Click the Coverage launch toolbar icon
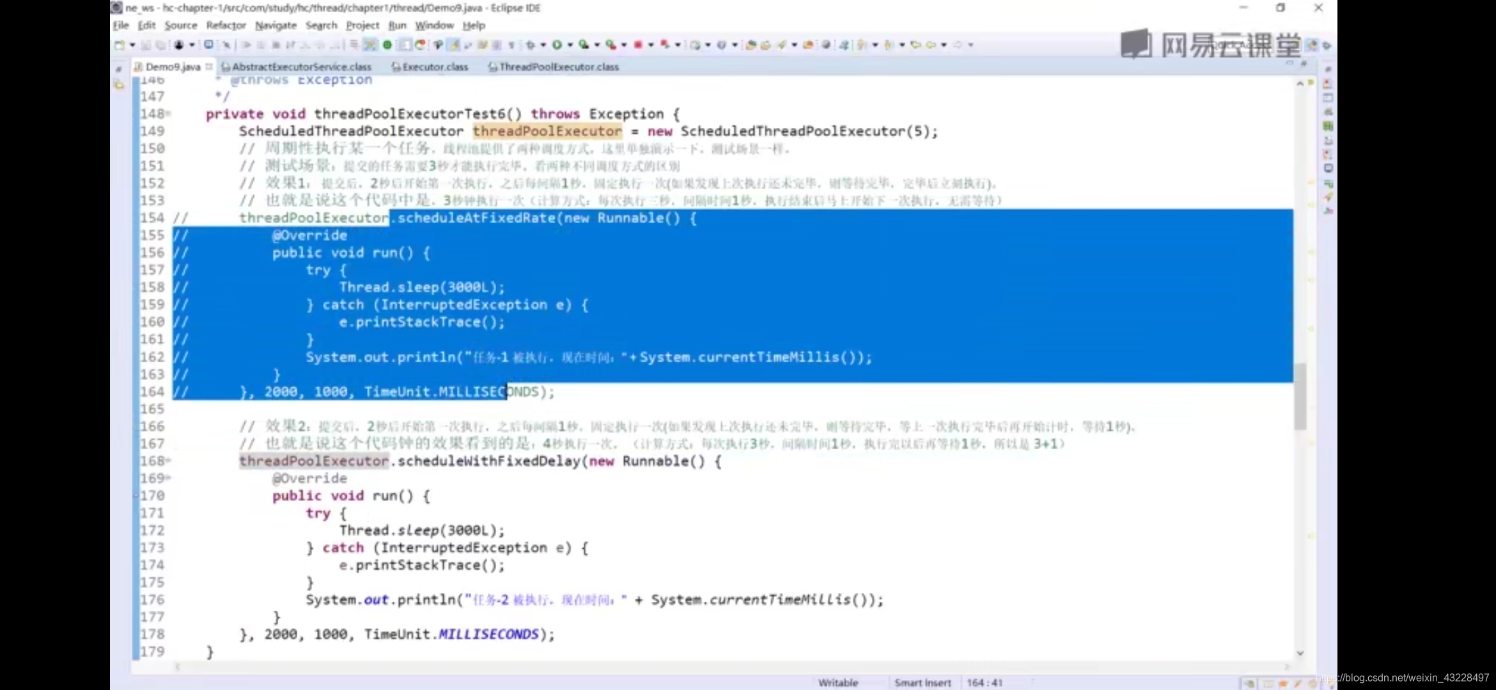Viewport: 1496px width, 690px height. [x=584, y=45]
